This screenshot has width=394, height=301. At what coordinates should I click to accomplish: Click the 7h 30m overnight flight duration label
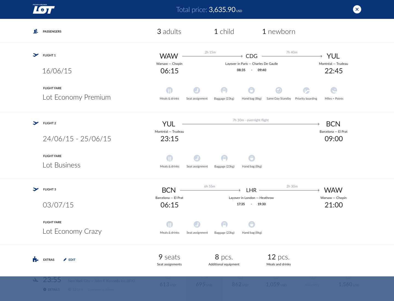[x=251, y=120]
